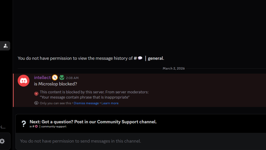Click the 'Next: Got a question?' banner heading
This screenshot has height=150, width=266.
pos(93,122)
